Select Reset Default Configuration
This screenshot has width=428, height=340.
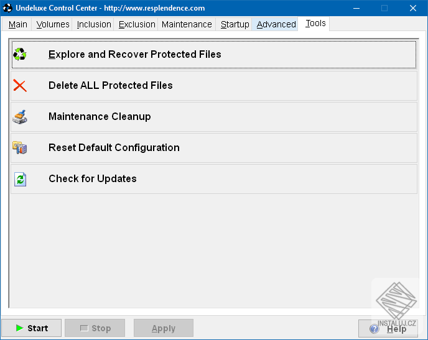point(214,148)
